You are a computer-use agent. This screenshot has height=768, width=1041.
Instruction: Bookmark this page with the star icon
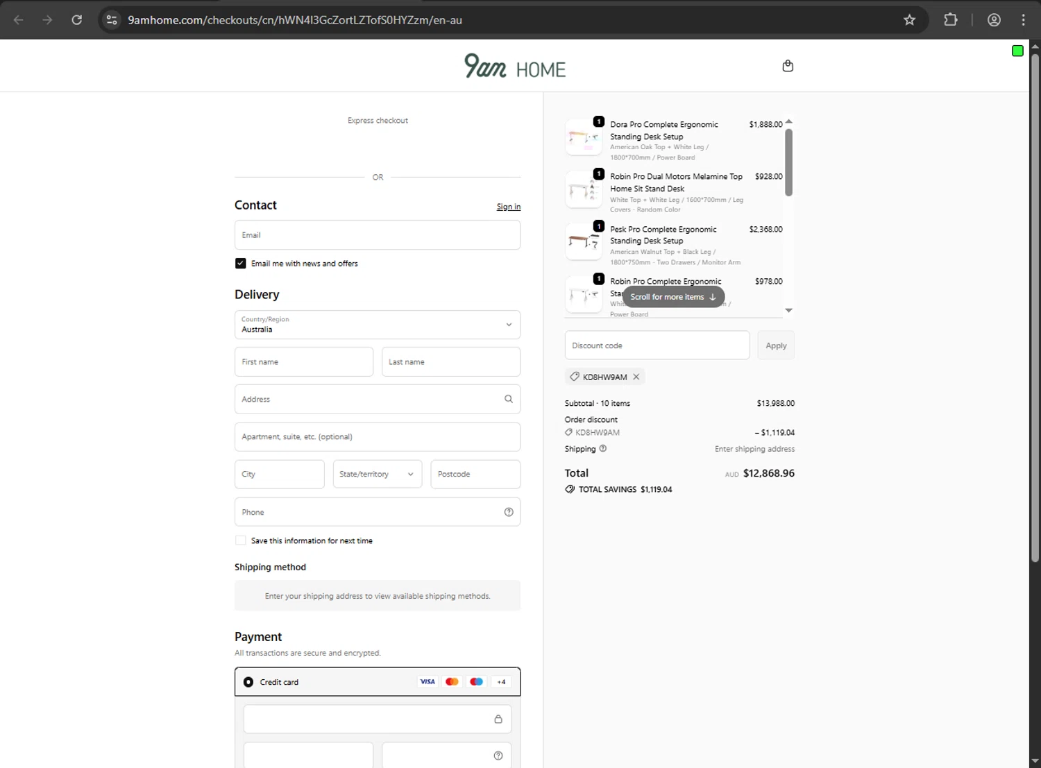(909, 19)
